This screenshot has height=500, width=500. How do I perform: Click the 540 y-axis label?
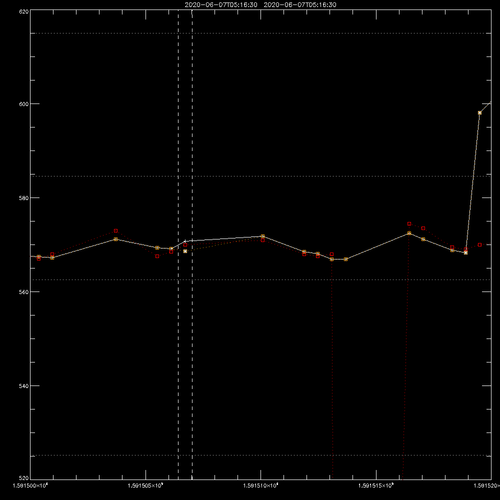(24, 386)
